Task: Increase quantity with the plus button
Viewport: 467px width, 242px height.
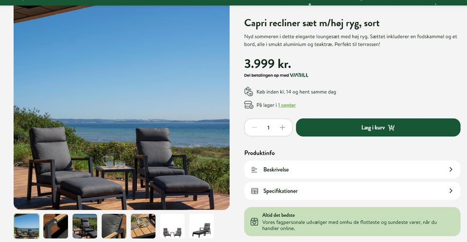Action: [x=282, y=128]
